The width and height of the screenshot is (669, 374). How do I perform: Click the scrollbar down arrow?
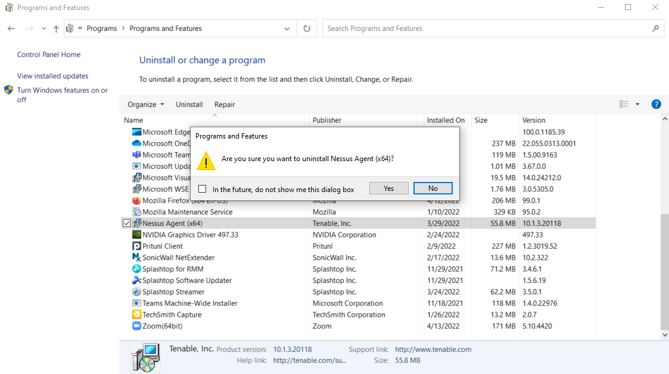(x=665, y=335)
